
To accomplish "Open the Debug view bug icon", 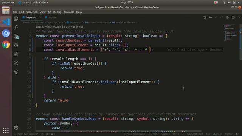I will (16, 45).
